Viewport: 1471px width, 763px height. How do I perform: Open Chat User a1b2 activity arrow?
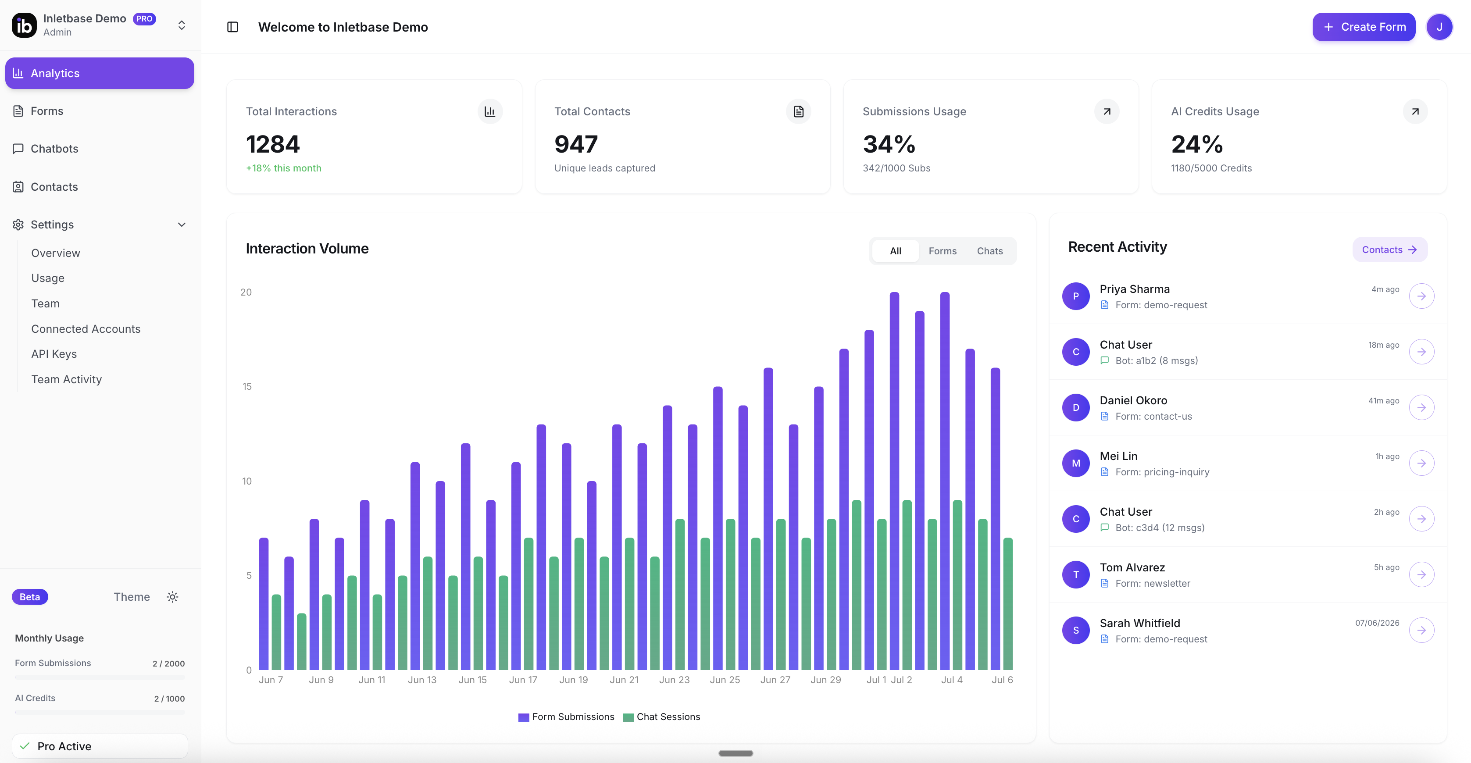click(1421, 352)
